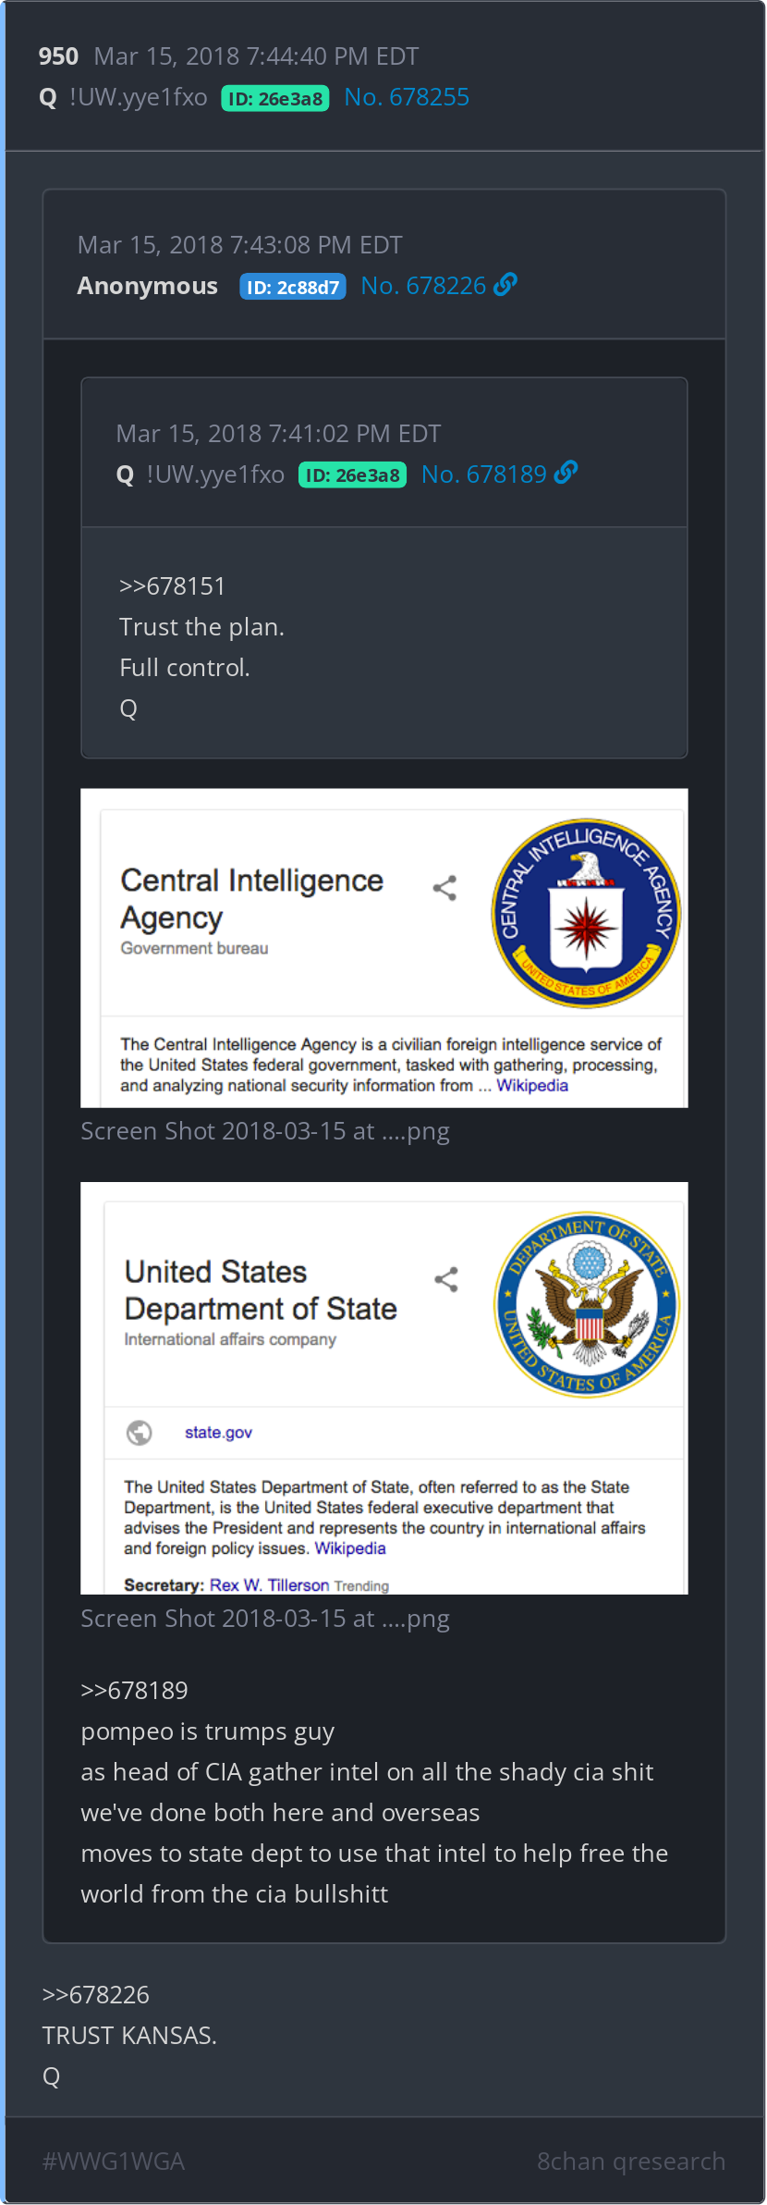Open the CIA screenshot thumbnail
The image size is (767, 2205).
click(x=384, y=948)
